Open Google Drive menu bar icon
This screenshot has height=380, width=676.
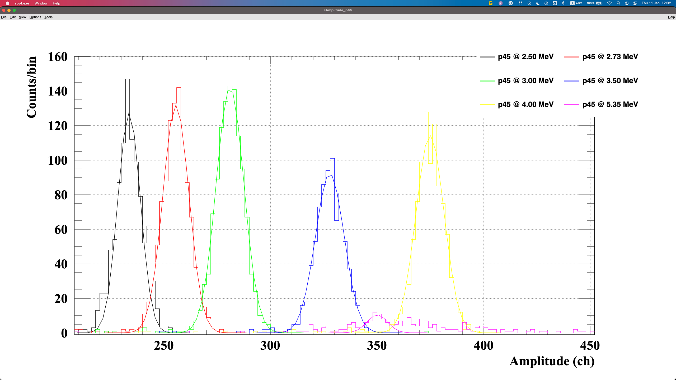(x=555, y=3)
